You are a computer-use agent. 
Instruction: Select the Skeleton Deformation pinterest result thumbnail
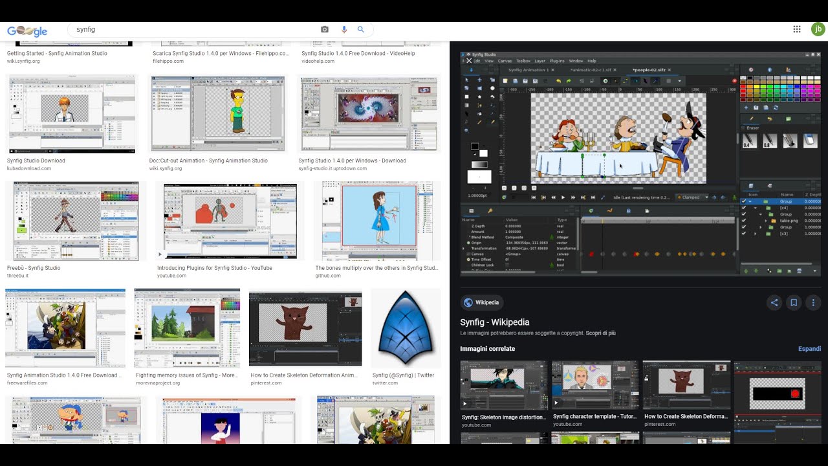click(305, 328)
